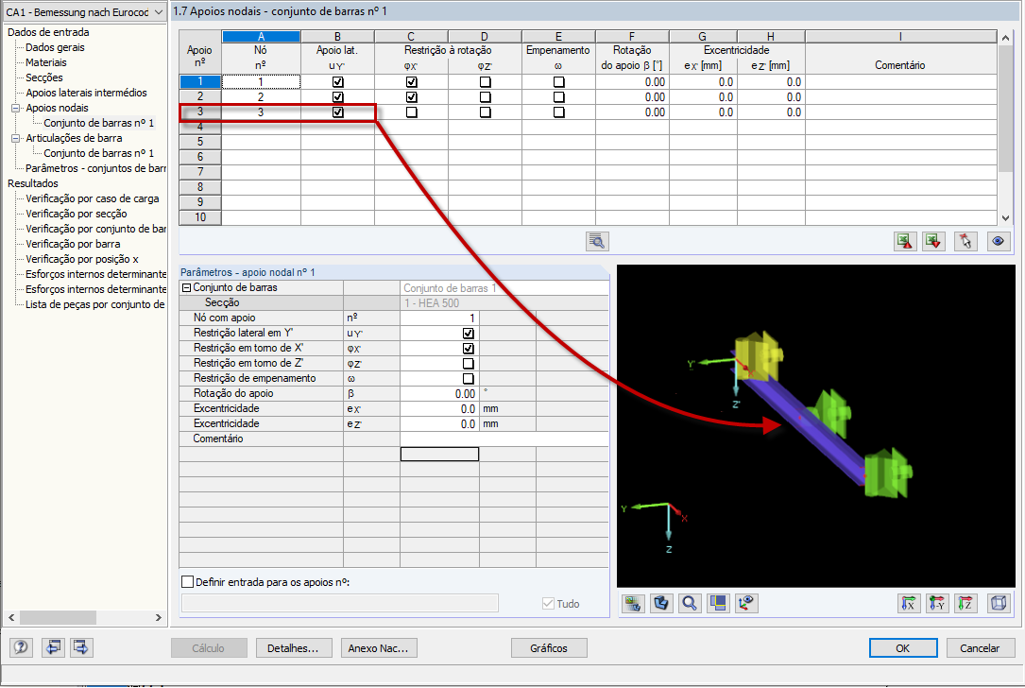Click the Gráficos button

(549, 648)
